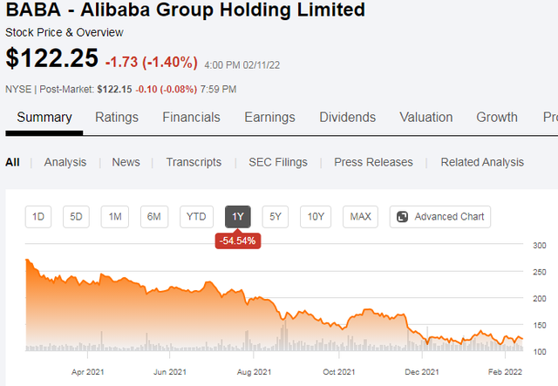Filter by Analysis articles
Image resolution: width=558 pixels, height=386 pixels.
coord(65,162)
